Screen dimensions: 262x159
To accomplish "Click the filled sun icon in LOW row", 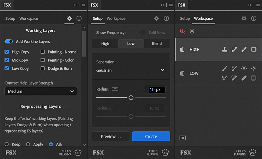I will coord(244,69).
